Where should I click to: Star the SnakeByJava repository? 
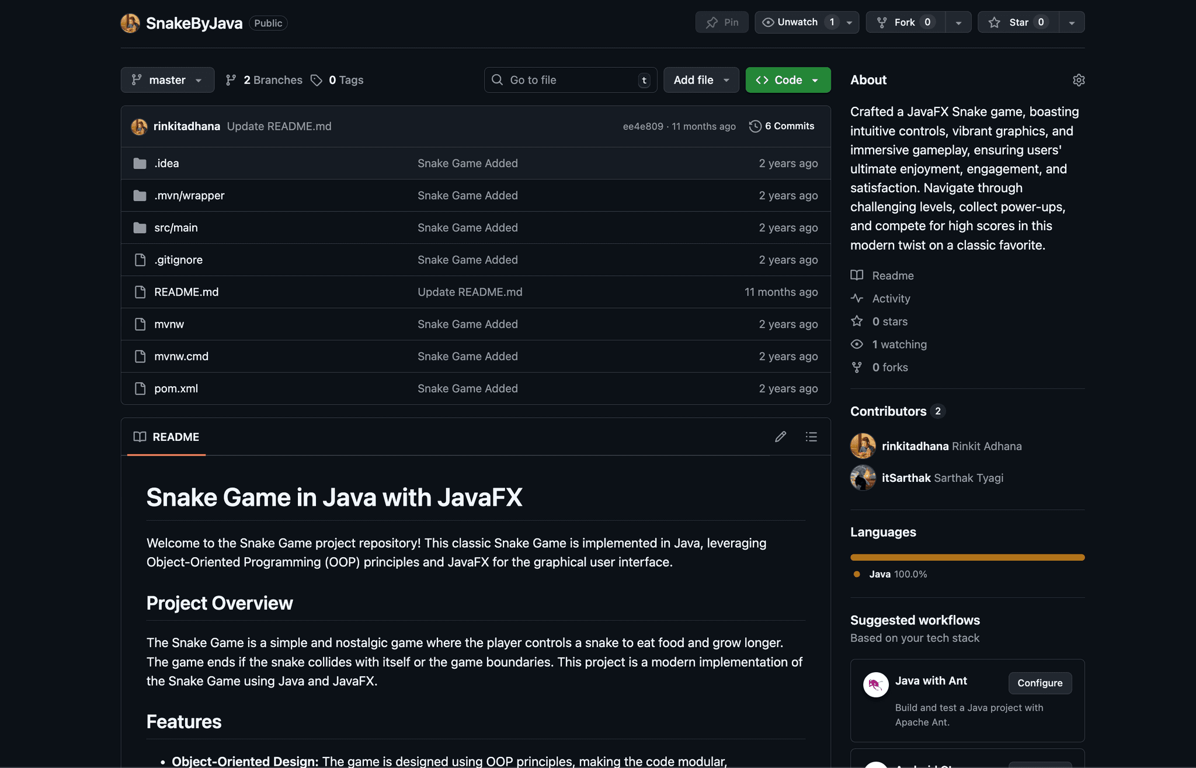[x=1018, y=22]
